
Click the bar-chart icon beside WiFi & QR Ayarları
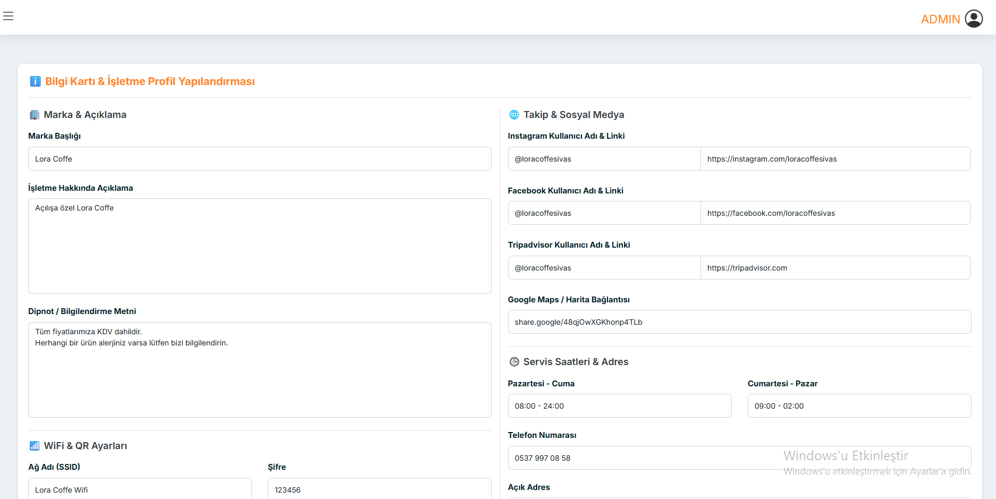[x=35, y=446]
